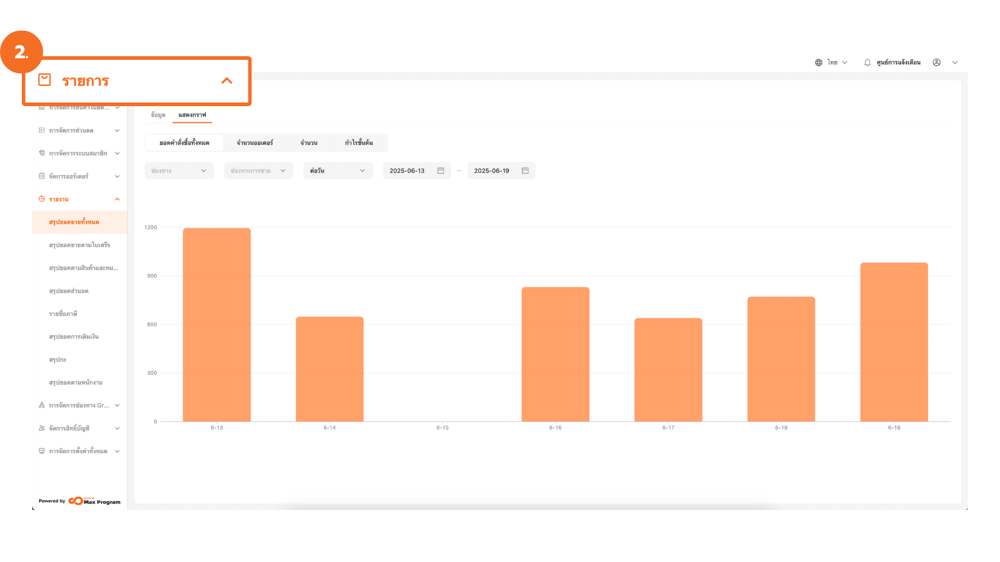Click the calendar icon in start date field

(x=441, y=171)
